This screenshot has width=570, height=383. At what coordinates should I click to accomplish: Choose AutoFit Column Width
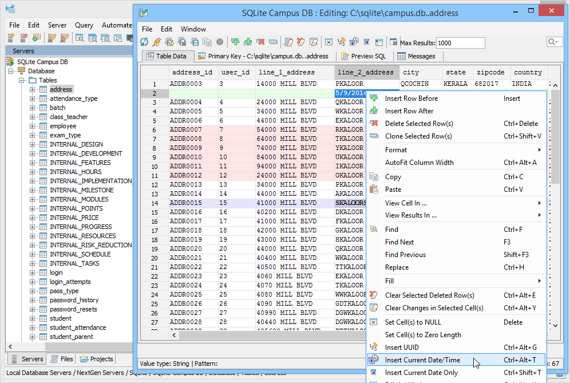456,163
